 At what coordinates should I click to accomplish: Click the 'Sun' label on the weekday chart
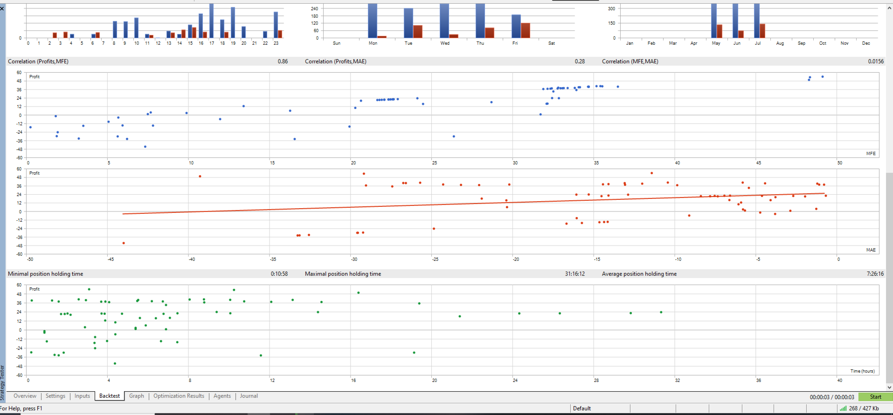(337, 43)
